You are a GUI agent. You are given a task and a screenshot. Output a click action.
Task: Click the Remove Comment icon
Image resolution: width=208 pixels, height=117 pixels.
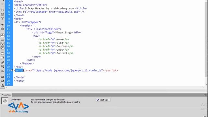2,58
